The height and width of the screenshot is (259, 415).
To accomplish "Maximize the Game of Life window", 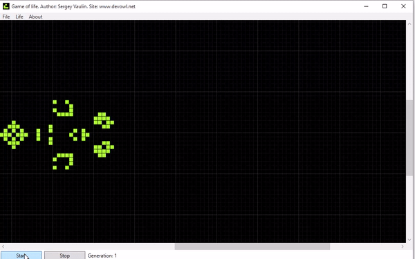I will [385, 6].
